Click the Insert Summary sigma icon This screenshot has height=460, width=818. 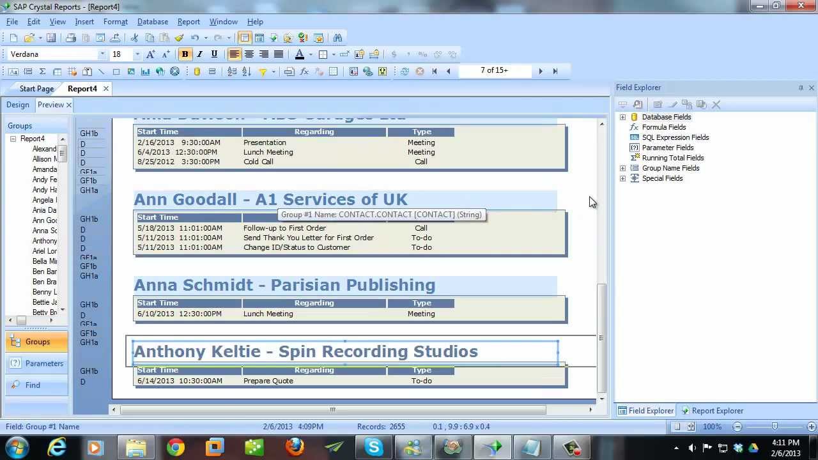pos(42,72)
